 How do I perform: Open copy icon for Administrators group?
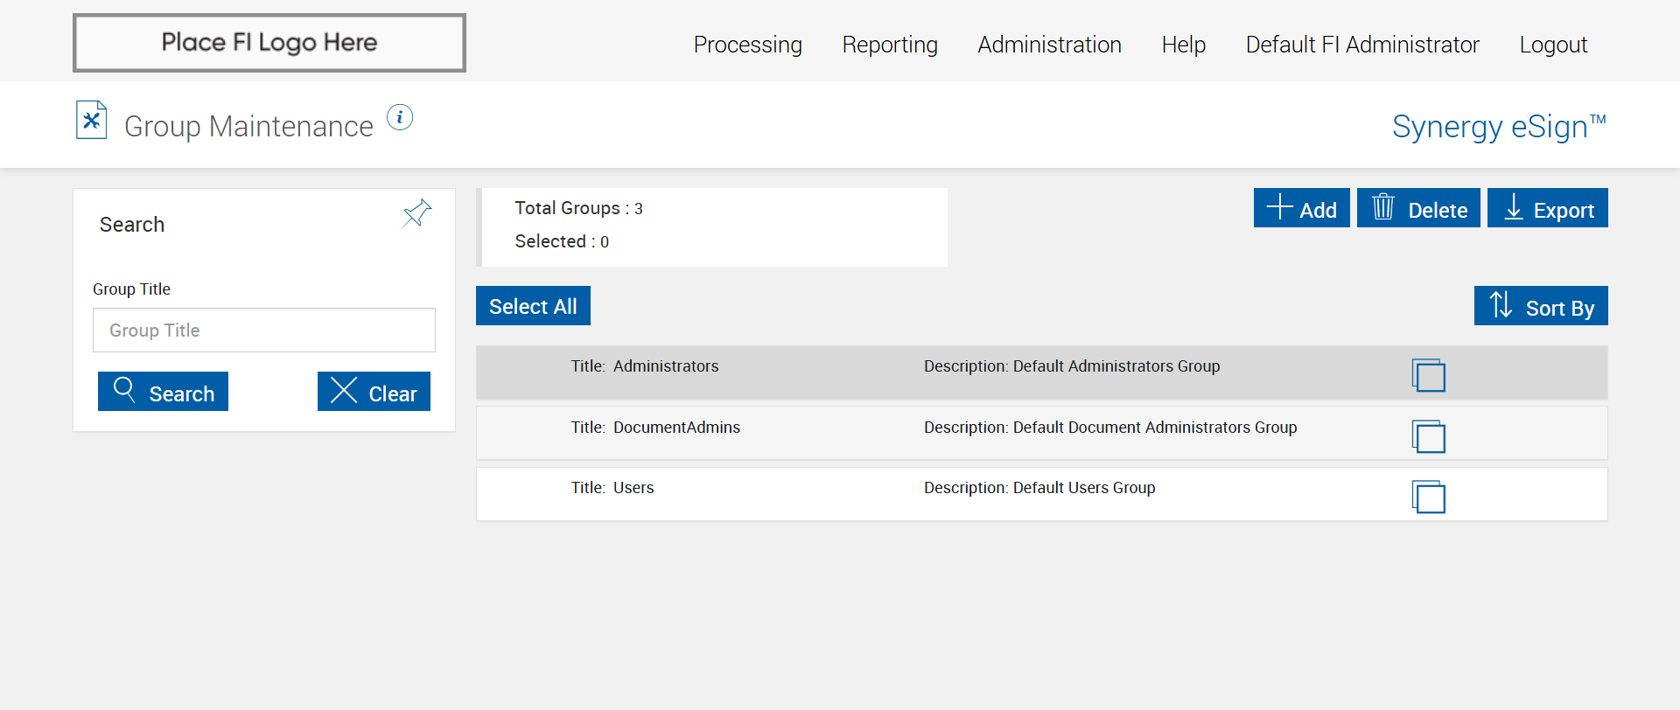1428,375
